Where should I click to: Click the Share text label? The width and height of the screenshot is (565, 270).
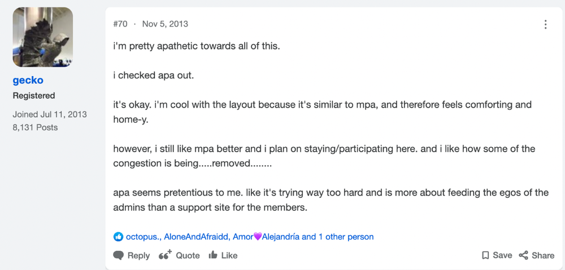click(x=543, y=255)
